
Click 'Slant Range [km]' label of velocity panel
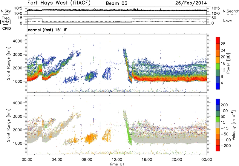[x=9, y=125]
